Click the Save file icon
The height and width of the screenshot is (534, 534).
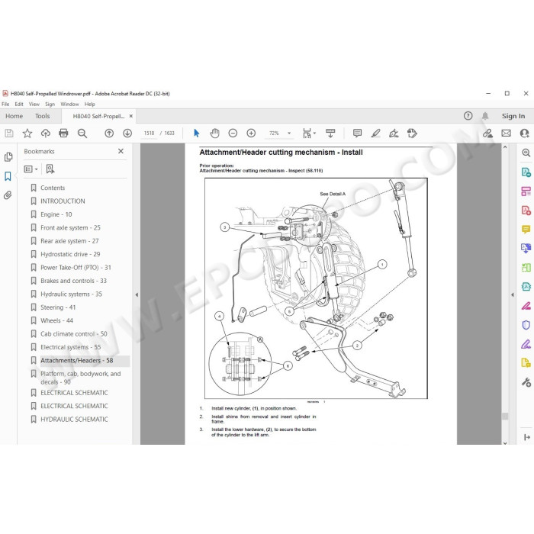point(9,133)
